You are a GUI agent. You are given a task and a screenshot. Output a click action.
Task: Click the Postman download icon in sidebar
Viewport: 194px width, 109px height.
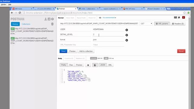[46, 19]
